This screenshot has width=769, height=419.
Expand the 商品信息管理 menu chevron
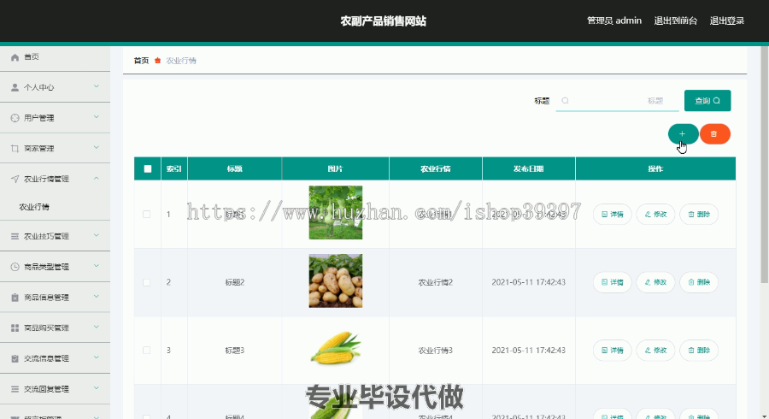pos(96,297)
